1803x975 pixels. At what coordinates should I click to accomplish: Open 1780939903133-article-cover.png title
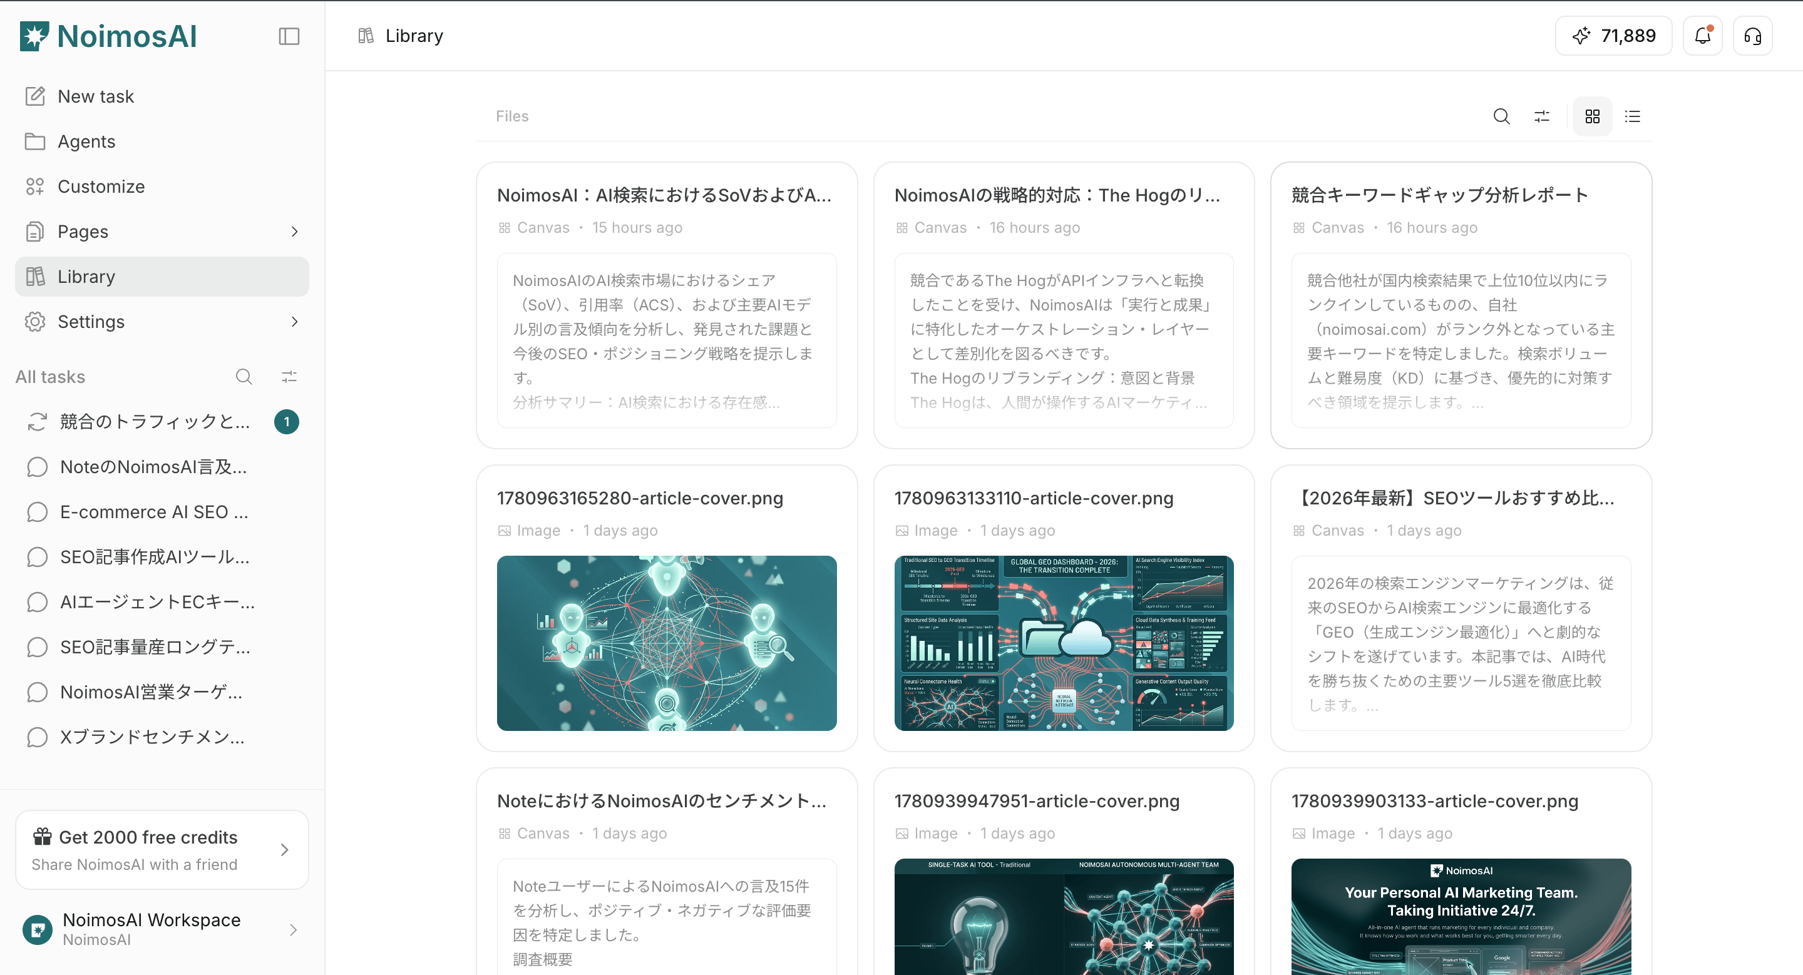[x=1435, y=801]
